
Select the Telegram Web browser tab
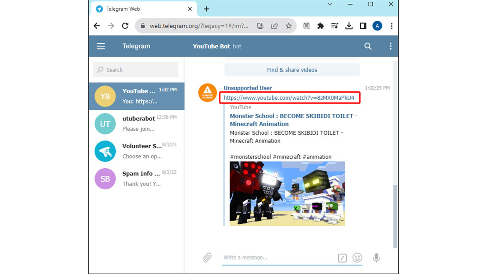[143, 9]
